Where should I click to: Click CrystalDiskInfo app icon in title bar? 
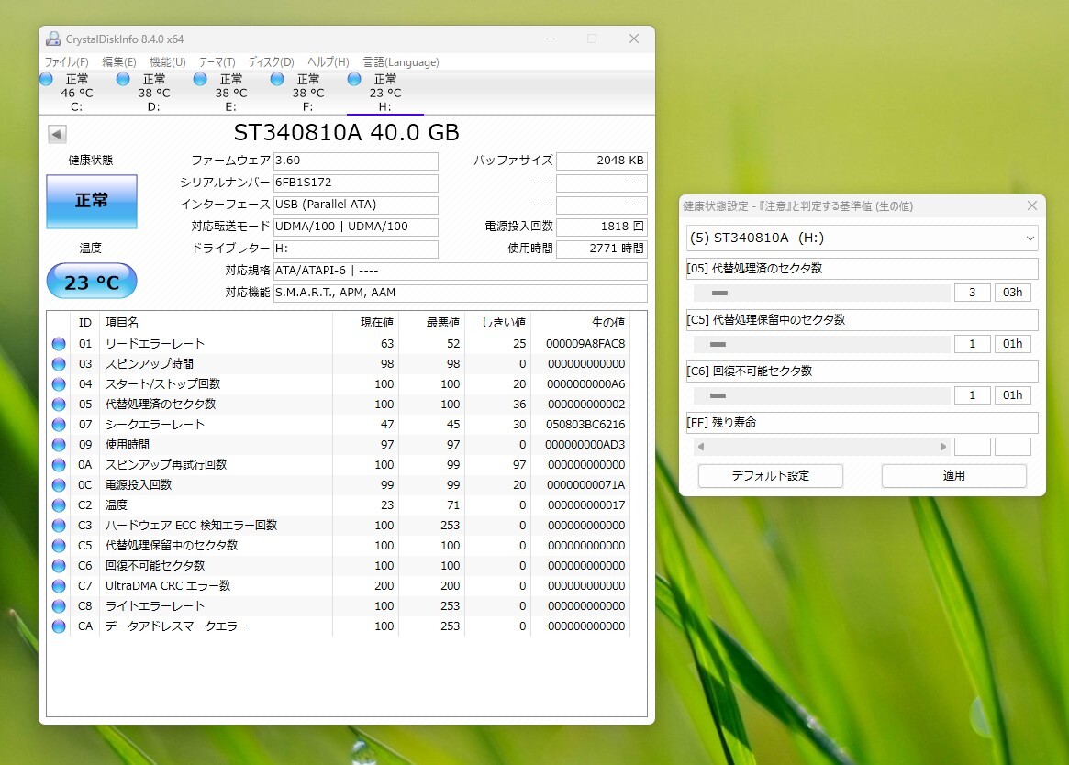pyautogui.click(x=53, y=39)
